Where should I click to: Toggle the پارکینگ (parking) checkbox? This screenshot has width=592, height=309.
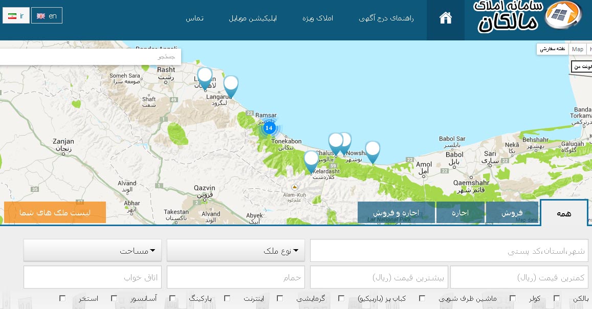[172, 298]
